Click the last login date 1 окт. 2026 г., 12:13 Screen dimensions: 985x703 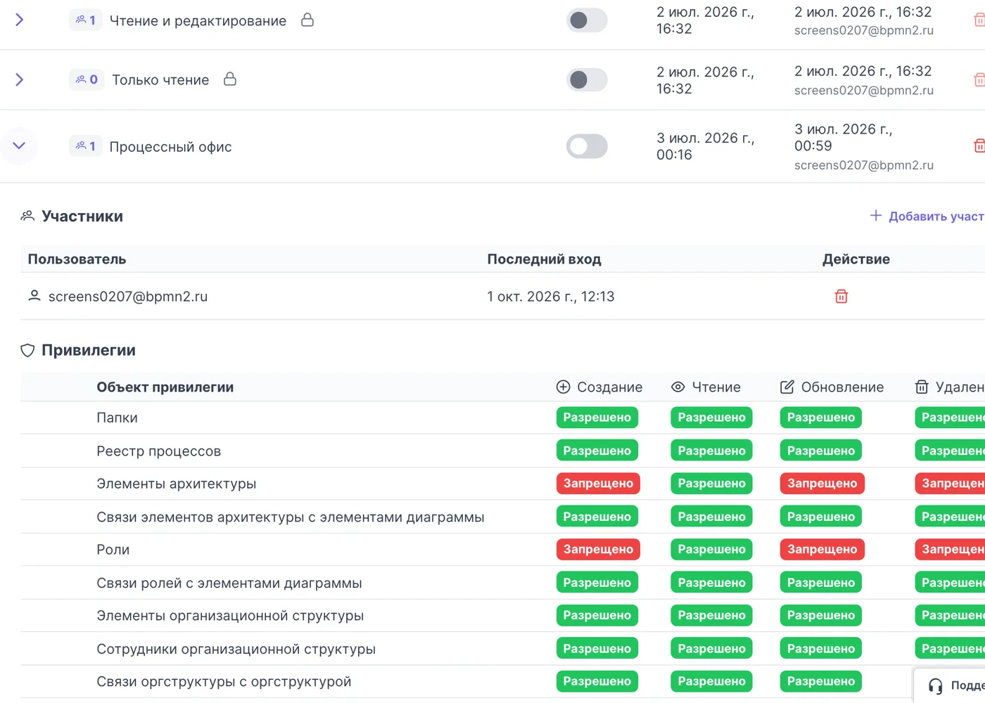(x=551, y=297)
